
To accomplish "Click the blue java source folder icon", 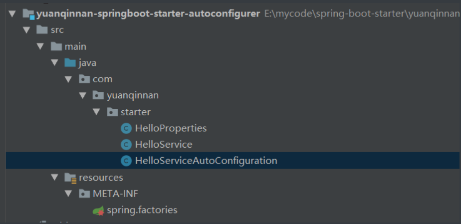I will (70, 63).
